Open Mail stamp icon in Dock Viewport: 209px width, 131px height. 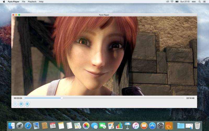(x=36, y=126)
